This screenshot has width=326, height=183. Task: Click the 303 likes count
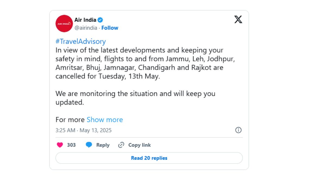click(71, 145)
